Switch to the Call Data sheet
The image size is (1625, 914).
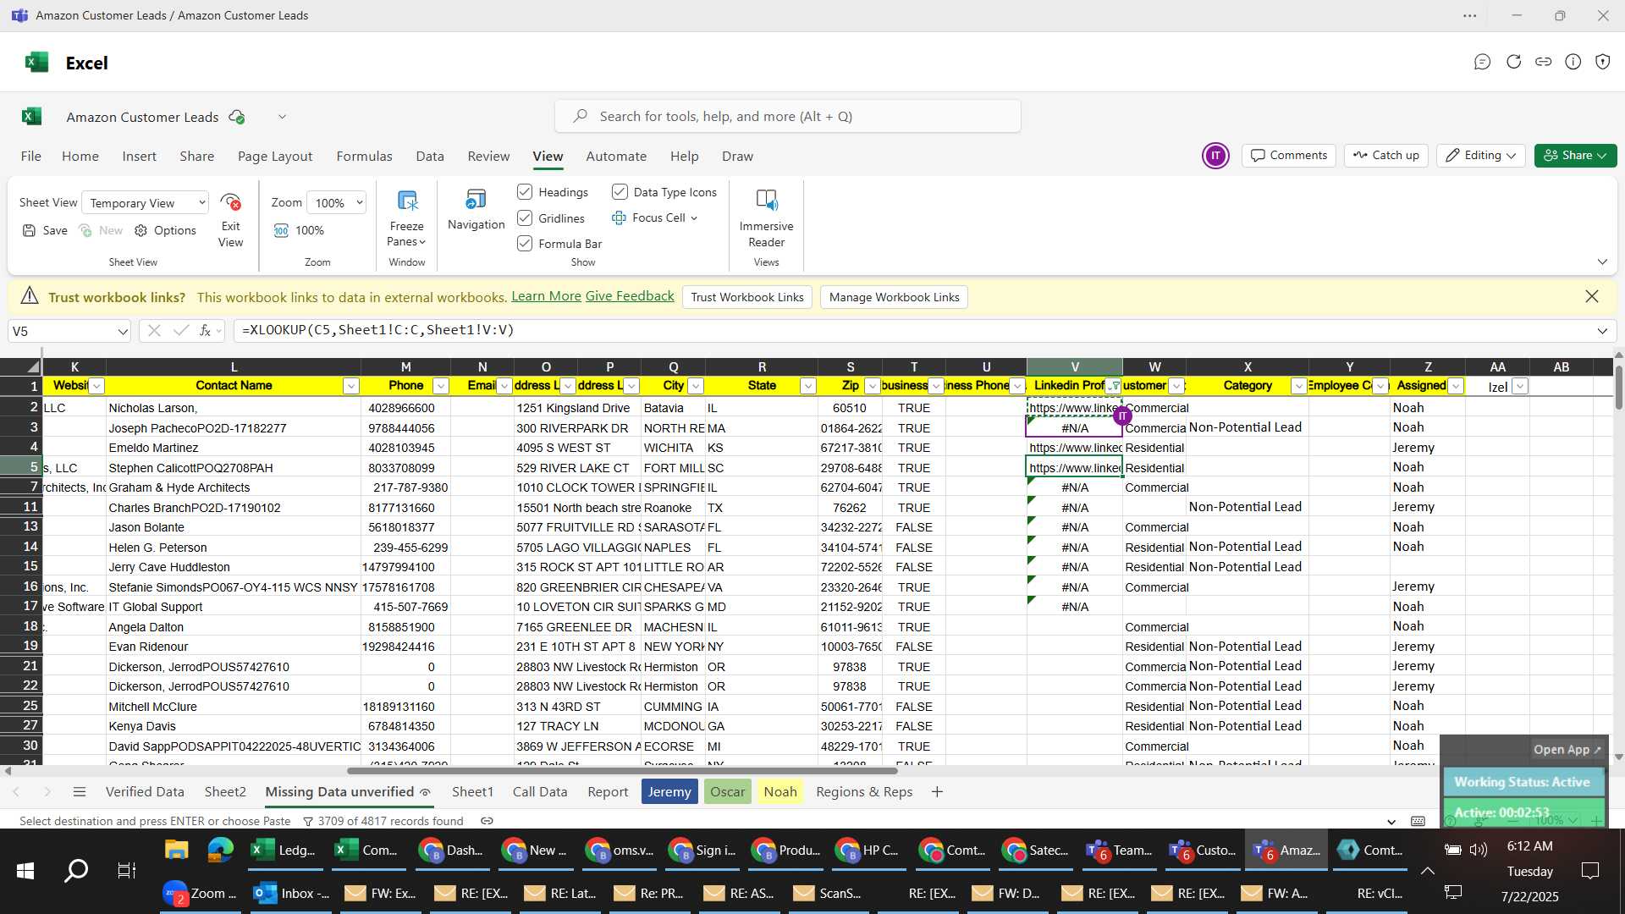(540, 792)
